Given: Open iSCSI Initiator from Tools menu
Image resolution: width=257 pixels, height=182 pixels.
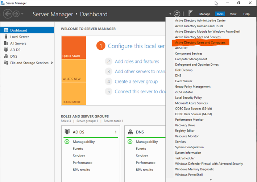Looking at the screenshot, I should click(184, 92).
